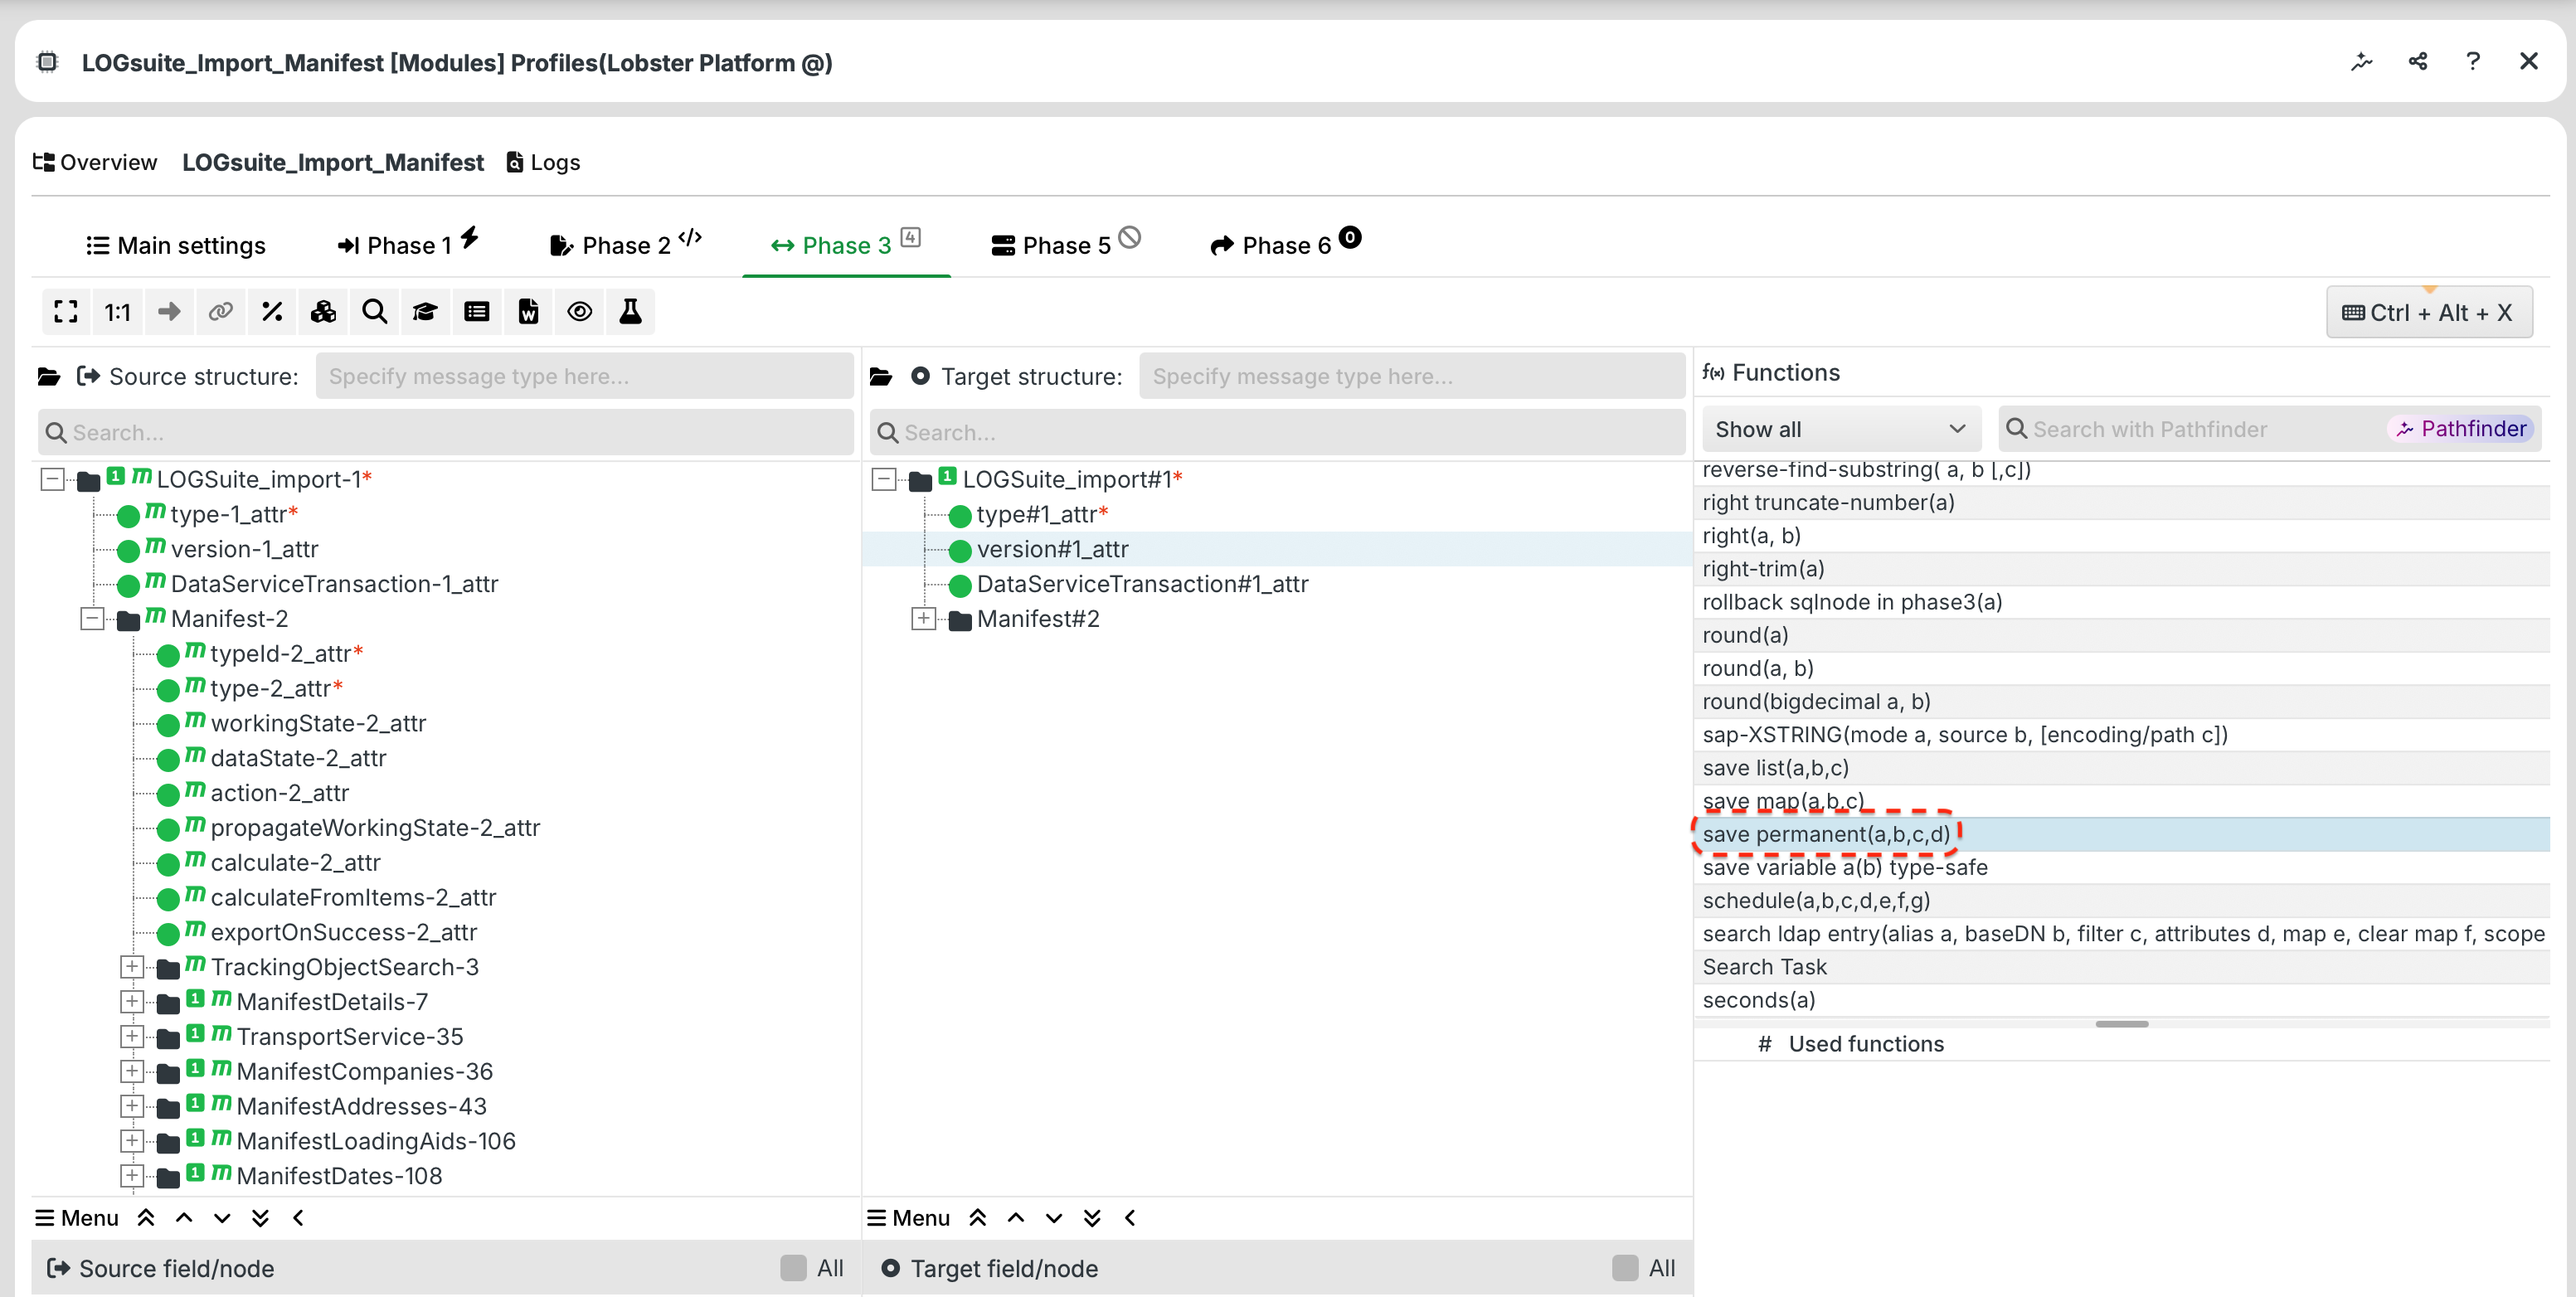Click the source structure search field

pos(446,433)
